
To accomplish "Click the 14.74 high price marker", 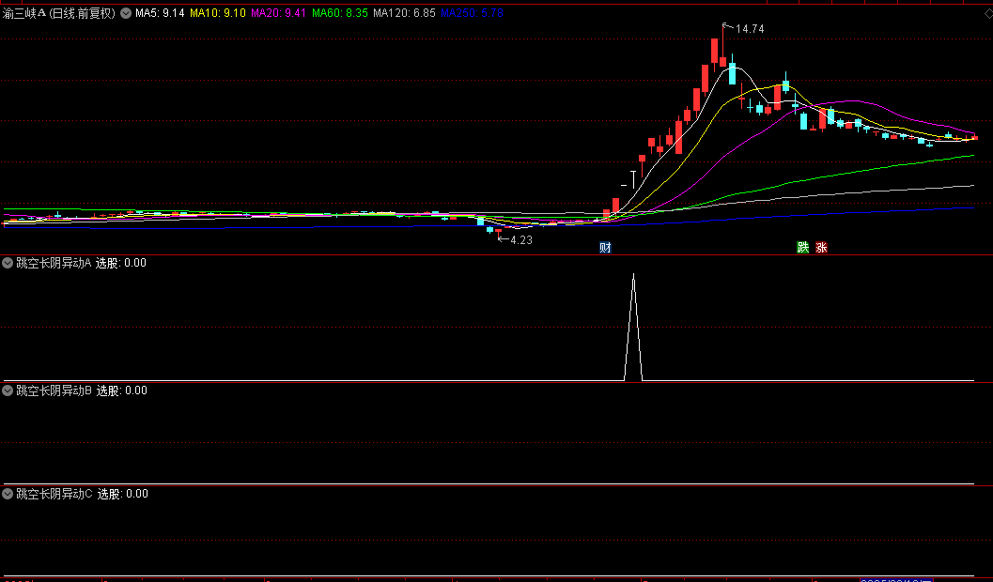I will pyautogui.click(x=749, y=28).
